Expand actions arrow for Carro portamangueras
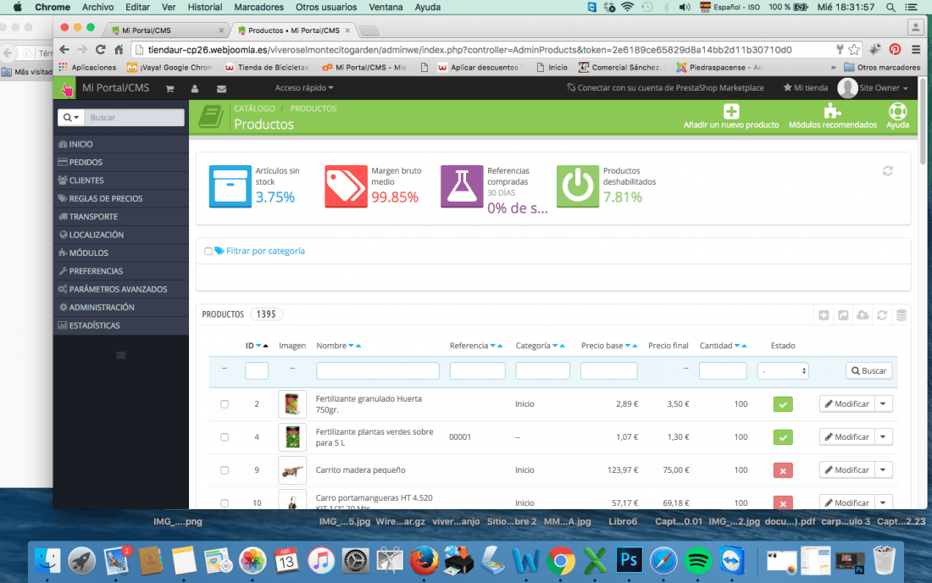Image resolution: width=932 pixels, height=583 pixels. coord(883,502)
